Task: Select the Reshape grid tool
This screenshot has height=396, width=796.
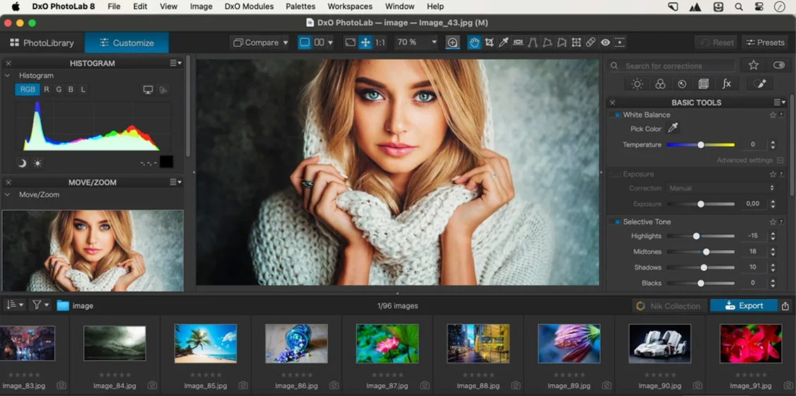Action: click(x=576, y=43)
